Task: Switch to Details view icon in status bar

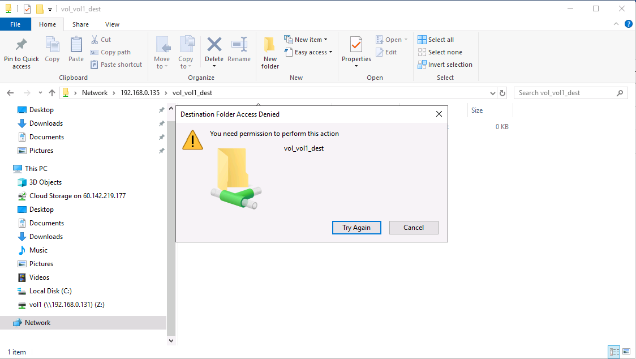Action: 614,351
